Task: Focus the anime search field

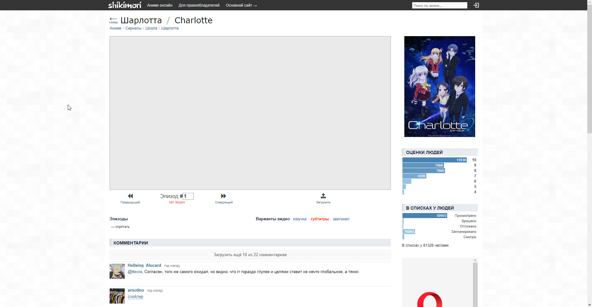Action: (439, 6)
